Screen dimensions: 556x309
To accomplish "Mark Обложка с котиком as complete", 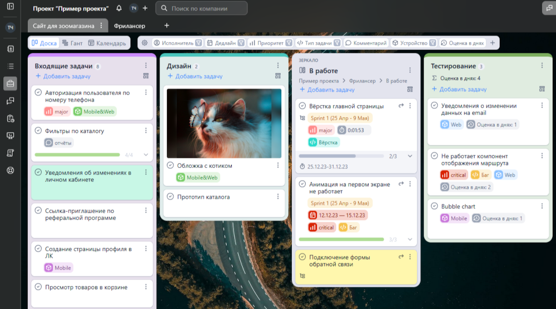I will [170, 165].
